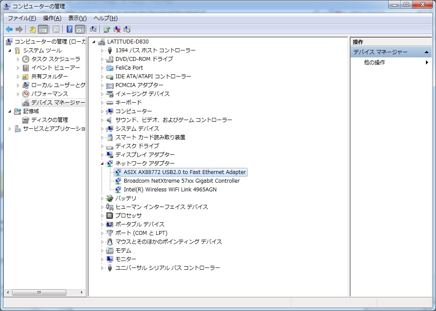The height and width of the screenshot is (311, 436).
Task: Click the Properties toolbar icon
Action: coord(56,29)
